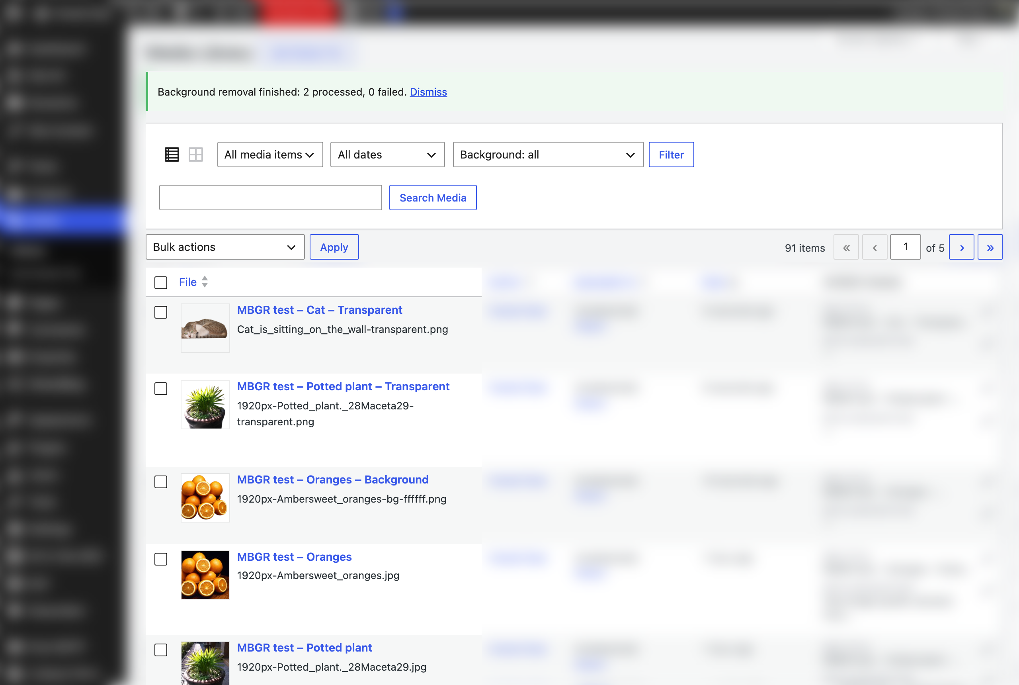
Task: Click the 91 items count text
Action: point(804,248)
